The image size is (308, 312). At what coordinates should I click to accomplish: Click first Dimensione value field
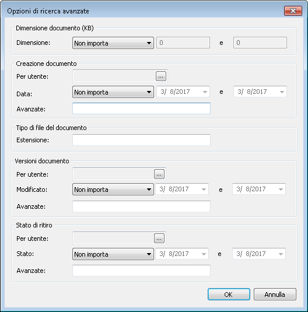coord(183,43)
